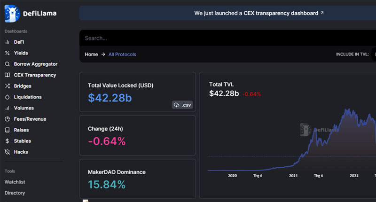Open CEX Transparency book icon
The width and height of the screenshot is (376, 202).
pyautogui.click(x=8, y=75)
